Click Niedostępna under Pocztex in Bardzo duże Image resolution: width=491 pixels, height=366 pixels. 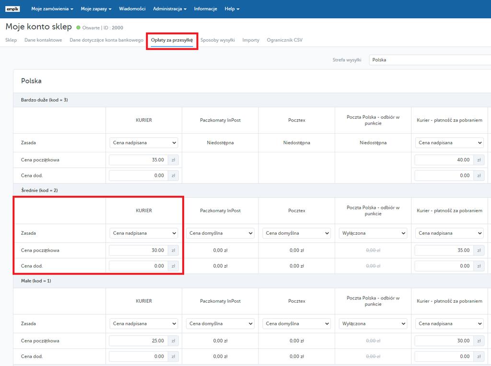point(296,143)
